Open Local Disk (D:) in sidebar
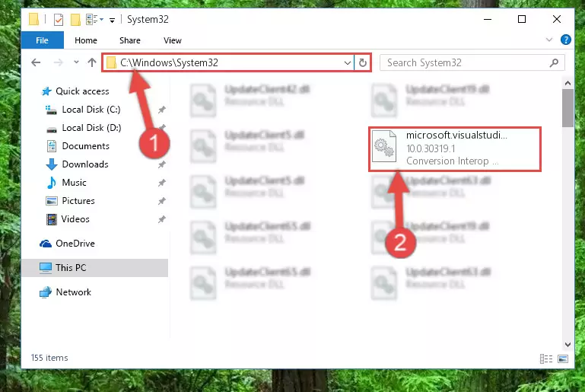The width and height of the screenshot is (585, 392). point(91,128)
